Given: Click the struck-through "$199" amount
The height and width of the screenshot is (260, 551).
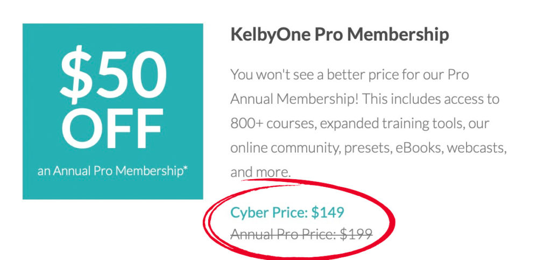Looking at the screenshot, I should click(x=356, y=234).
